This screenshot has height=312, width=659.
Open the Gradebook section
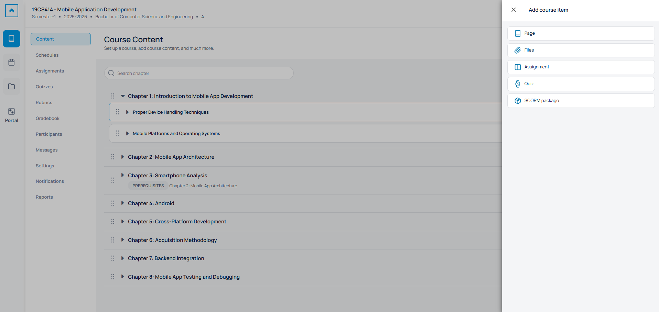pos(47,118)
